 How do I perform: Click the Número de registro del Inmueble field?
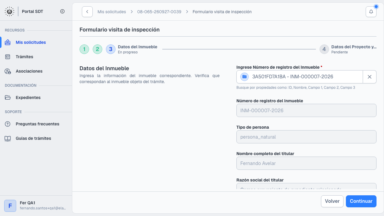tap(306, 110)
